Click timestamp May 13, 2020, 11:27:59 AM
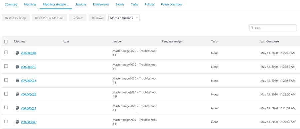300x129 pixels. pos(278,67)
